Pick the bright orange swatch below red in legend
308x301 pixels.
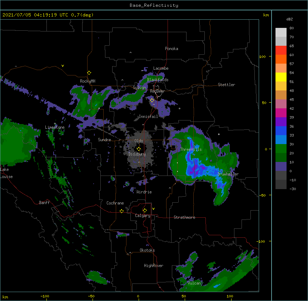coord(281,59)
